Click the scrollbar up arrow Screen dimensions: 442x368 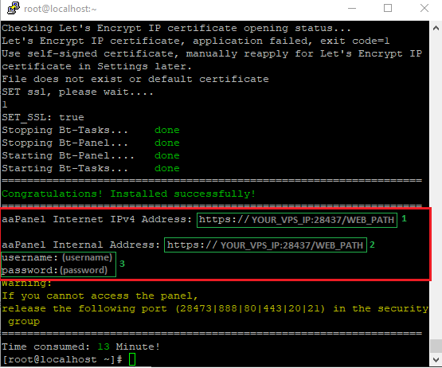pos(436,28)
